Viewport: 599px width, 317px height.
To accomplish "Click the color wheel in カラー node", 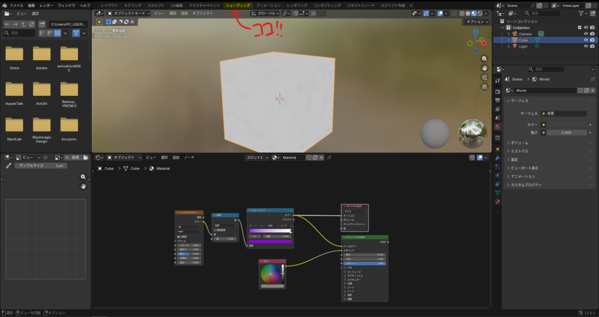I will pos(270,274).
